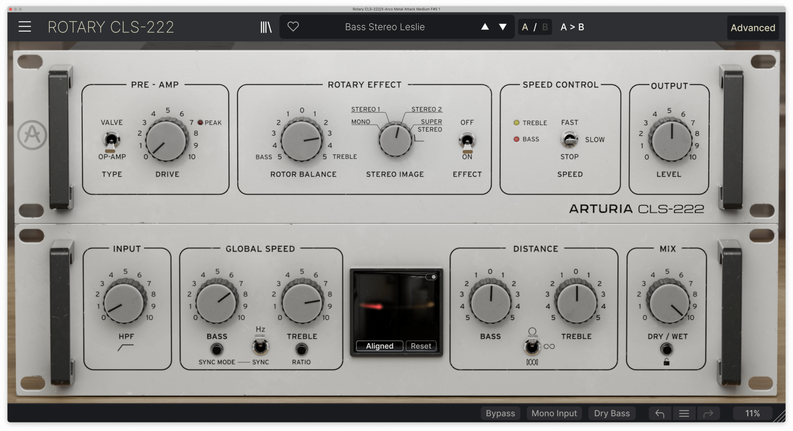Click the Distance Treble knob
793x431 pixels.
[x=576, y=302]
